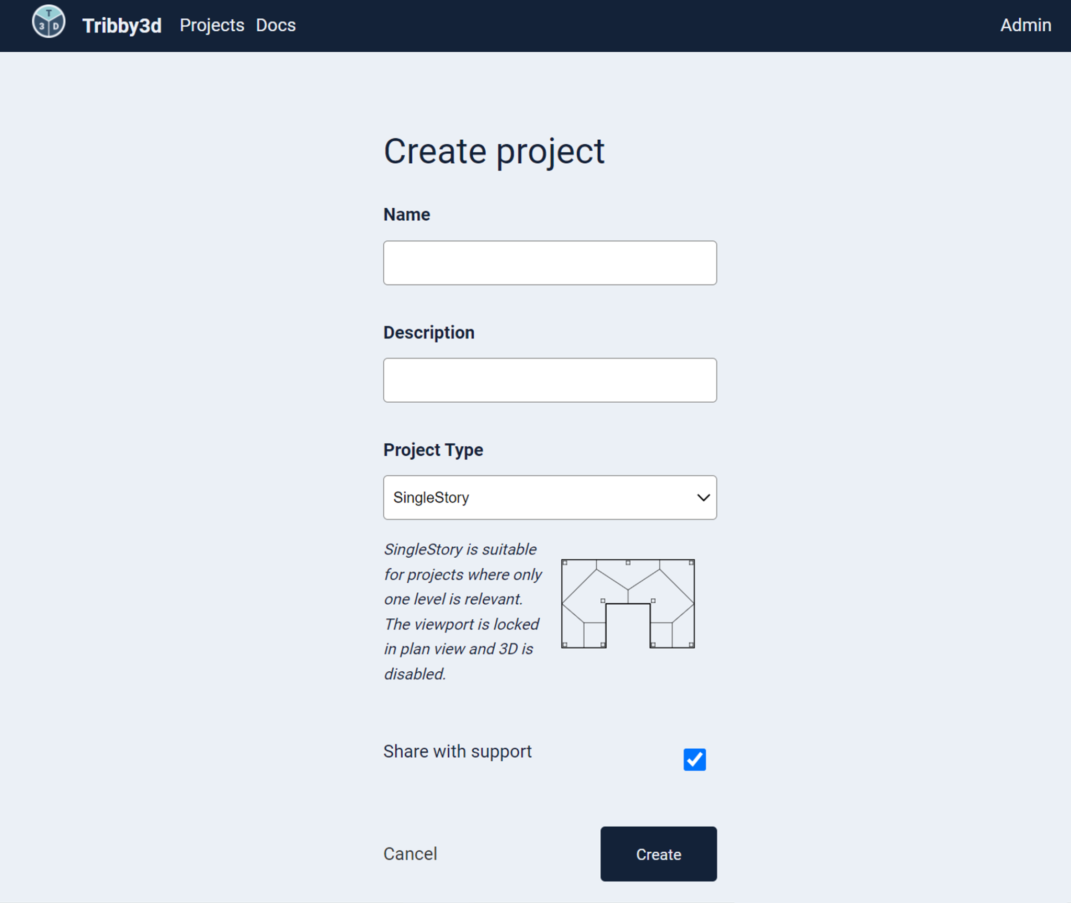Disable sharing the project with support
Image resolution: width=1071 pixels, height=903 pixels.
coord(694,759)
